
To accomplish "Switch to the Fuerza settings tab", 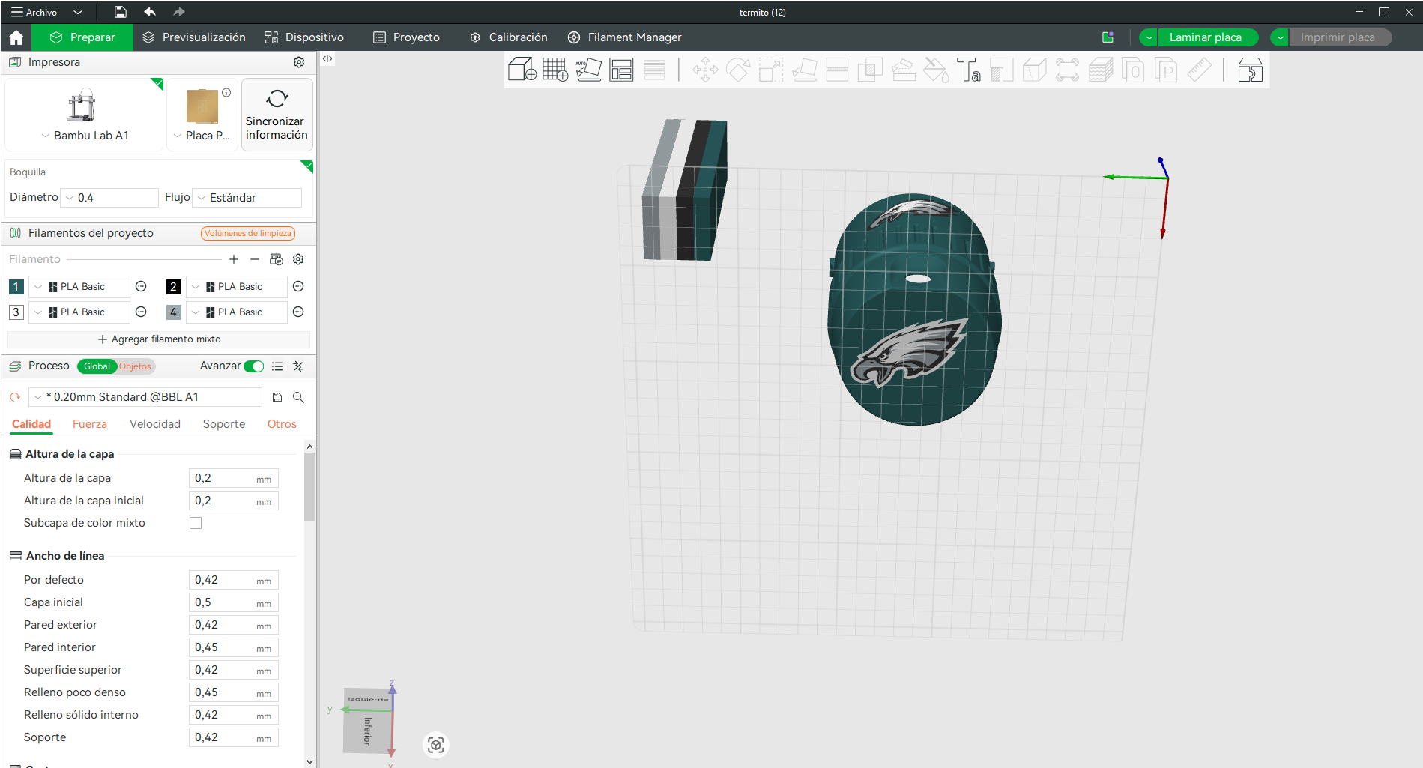I will 90,424.
